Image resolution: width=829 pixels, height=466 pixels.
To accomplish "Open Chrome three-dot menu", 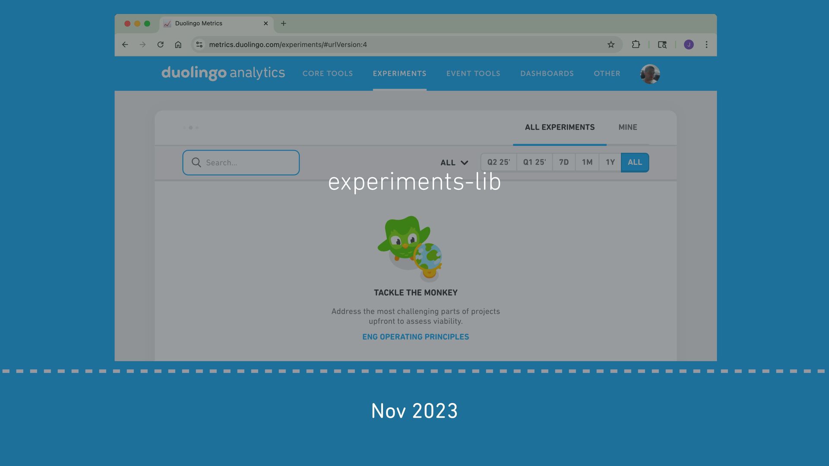I will [706, 44].
